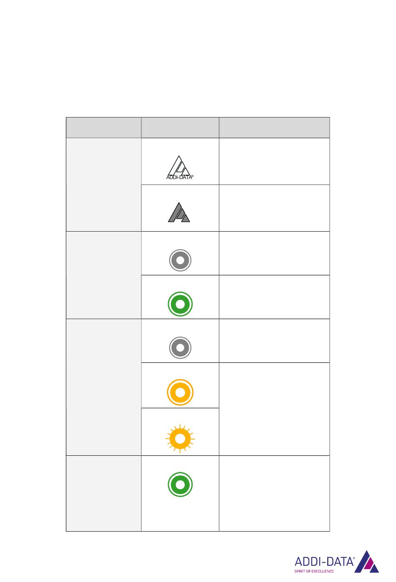The image size is (396, 582).
Task: Select the gray LED icon above orange LED
Action: (x=180, y=347)
